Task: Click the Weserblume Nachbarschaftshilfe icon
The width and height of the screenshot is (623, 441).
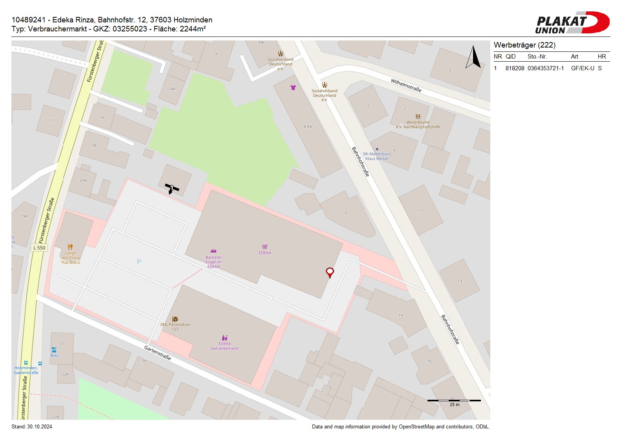Action: pyautogui.click(x=418, y=117)
